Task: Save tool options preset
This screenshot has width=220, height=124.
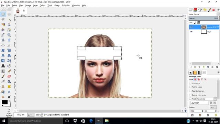Action: coord(192,115)
